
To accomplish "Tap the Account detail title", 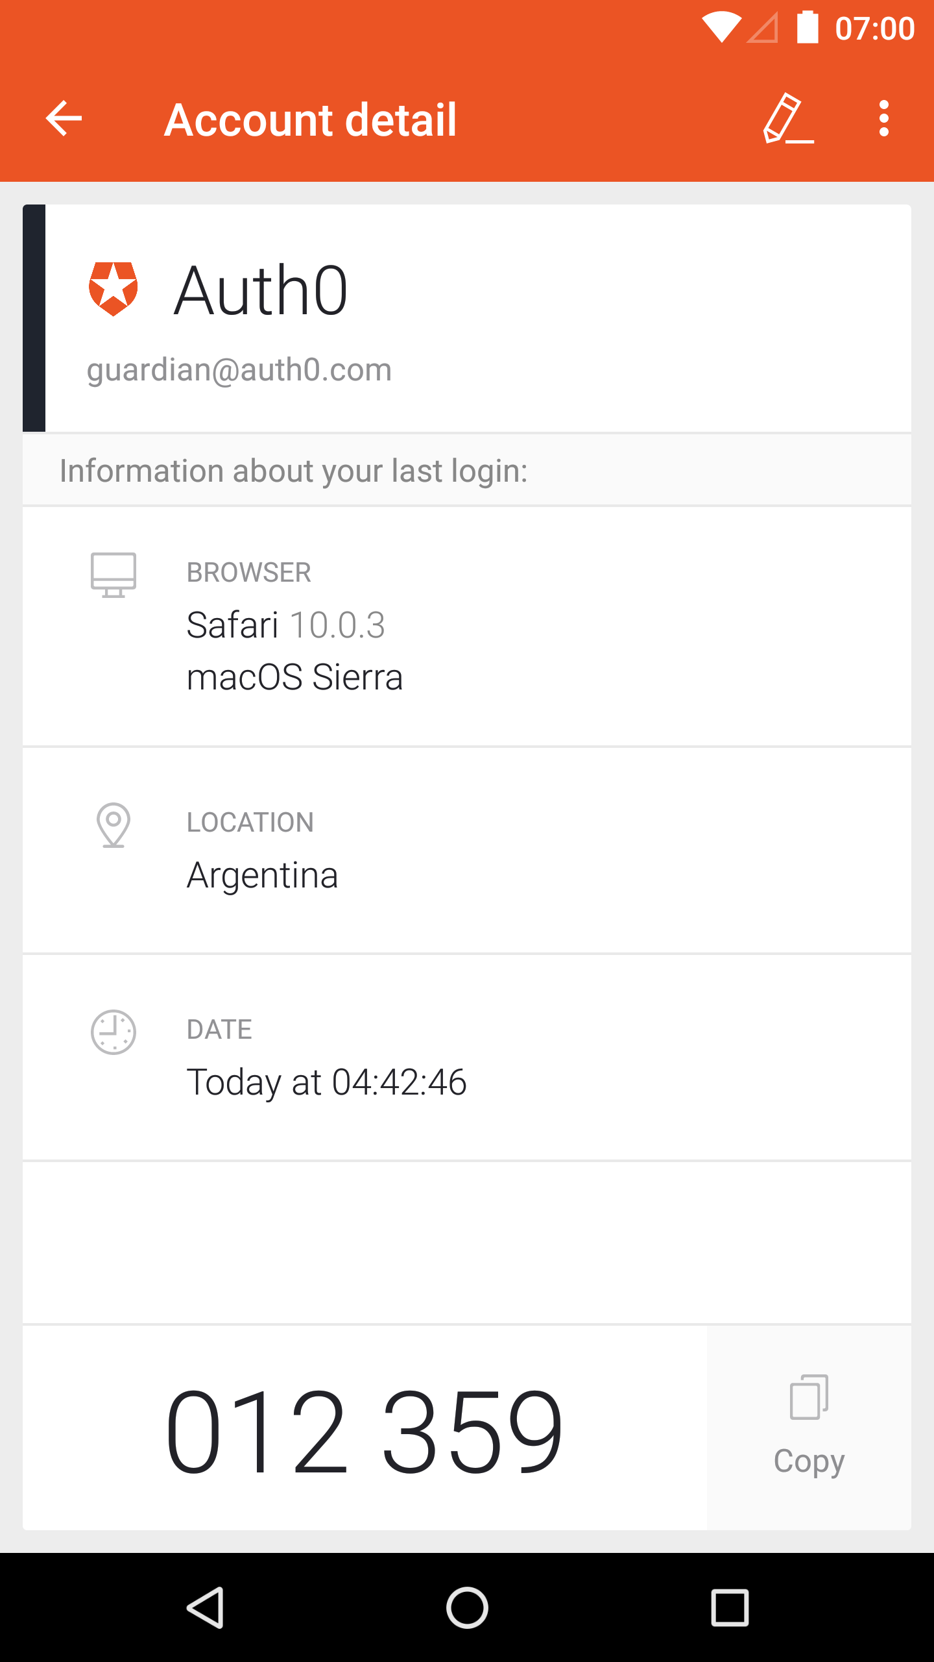I will pos(311,120).
